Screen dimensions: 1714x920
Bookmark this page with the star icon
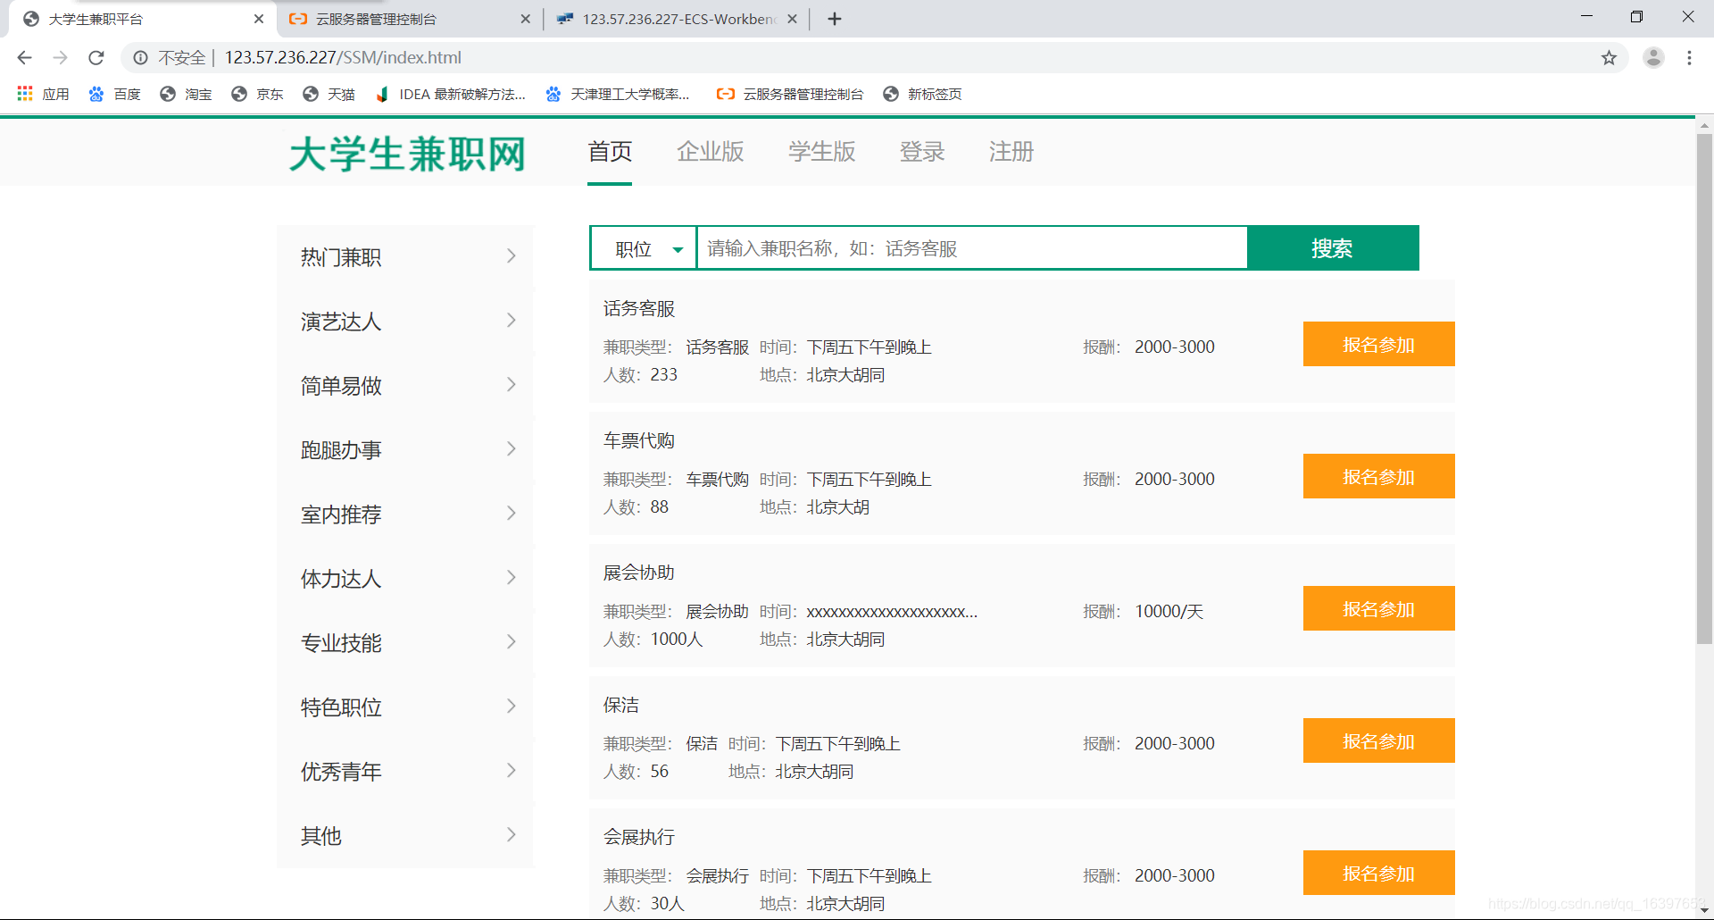pos(1609,58)
